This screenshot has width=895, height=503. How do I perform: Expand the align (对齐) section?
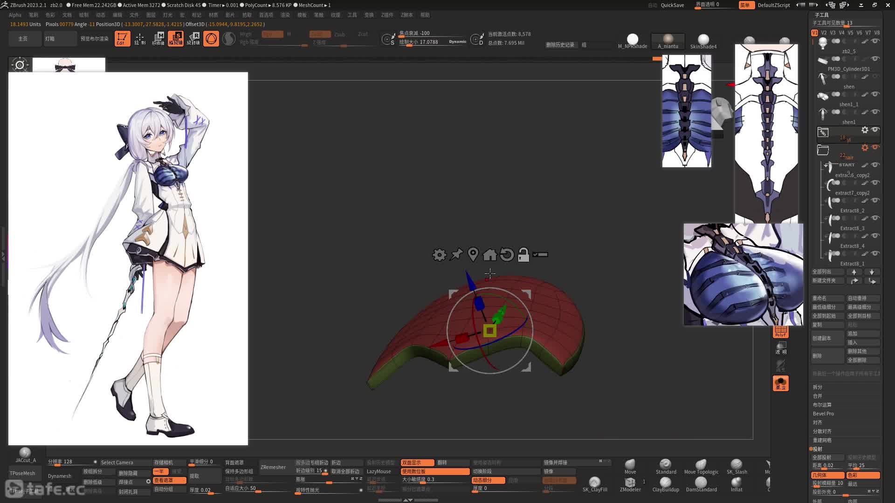[x=817, y=422]
